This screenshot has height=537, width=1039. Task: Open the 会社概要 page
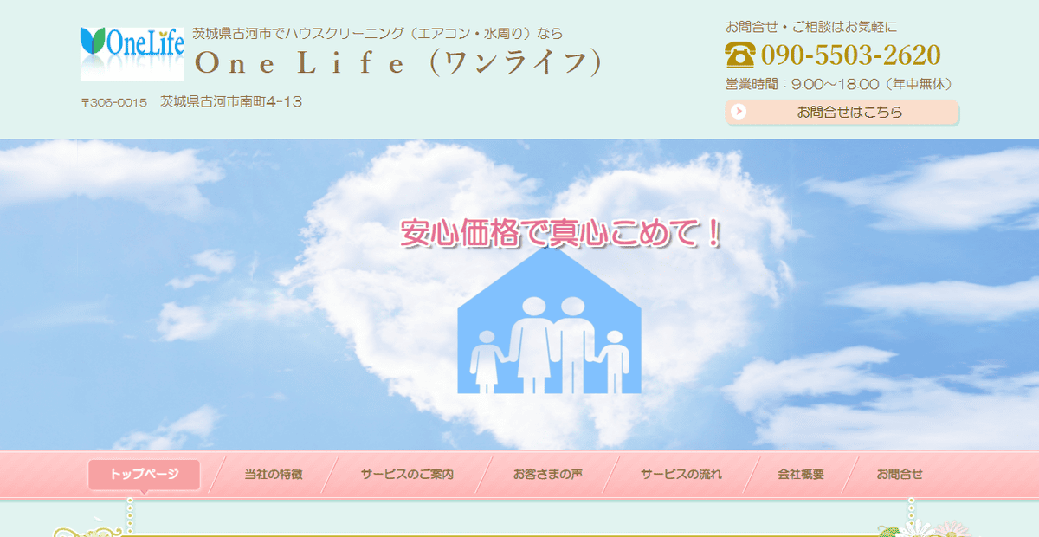pos(801,475)
